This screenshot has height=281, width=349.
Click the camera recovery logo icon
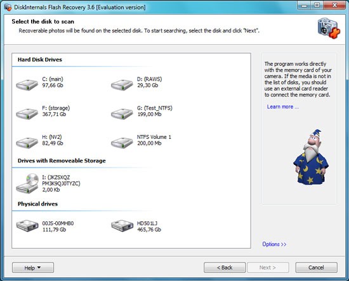coord(329,29)
